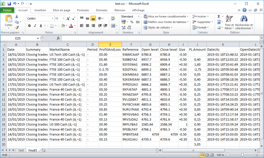Click the Cut scissors icon

pyautogui.click(x=17, y=16)
